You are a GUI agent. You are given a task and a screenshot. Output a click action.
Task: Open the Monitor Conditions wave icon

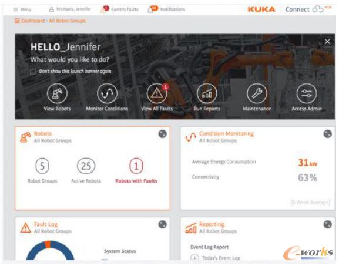[108, 93]
